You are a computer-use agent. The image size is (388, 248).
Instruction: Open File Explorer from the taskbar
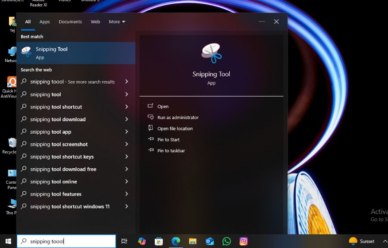(x=193, y=241)
